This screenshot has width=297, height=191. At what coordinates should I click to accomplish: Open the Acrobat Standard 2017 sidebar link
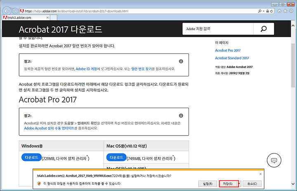[x=232, y=58]
